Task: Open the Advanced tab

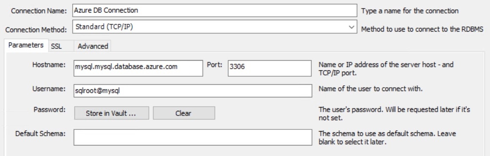Action: tap(93, 46)
